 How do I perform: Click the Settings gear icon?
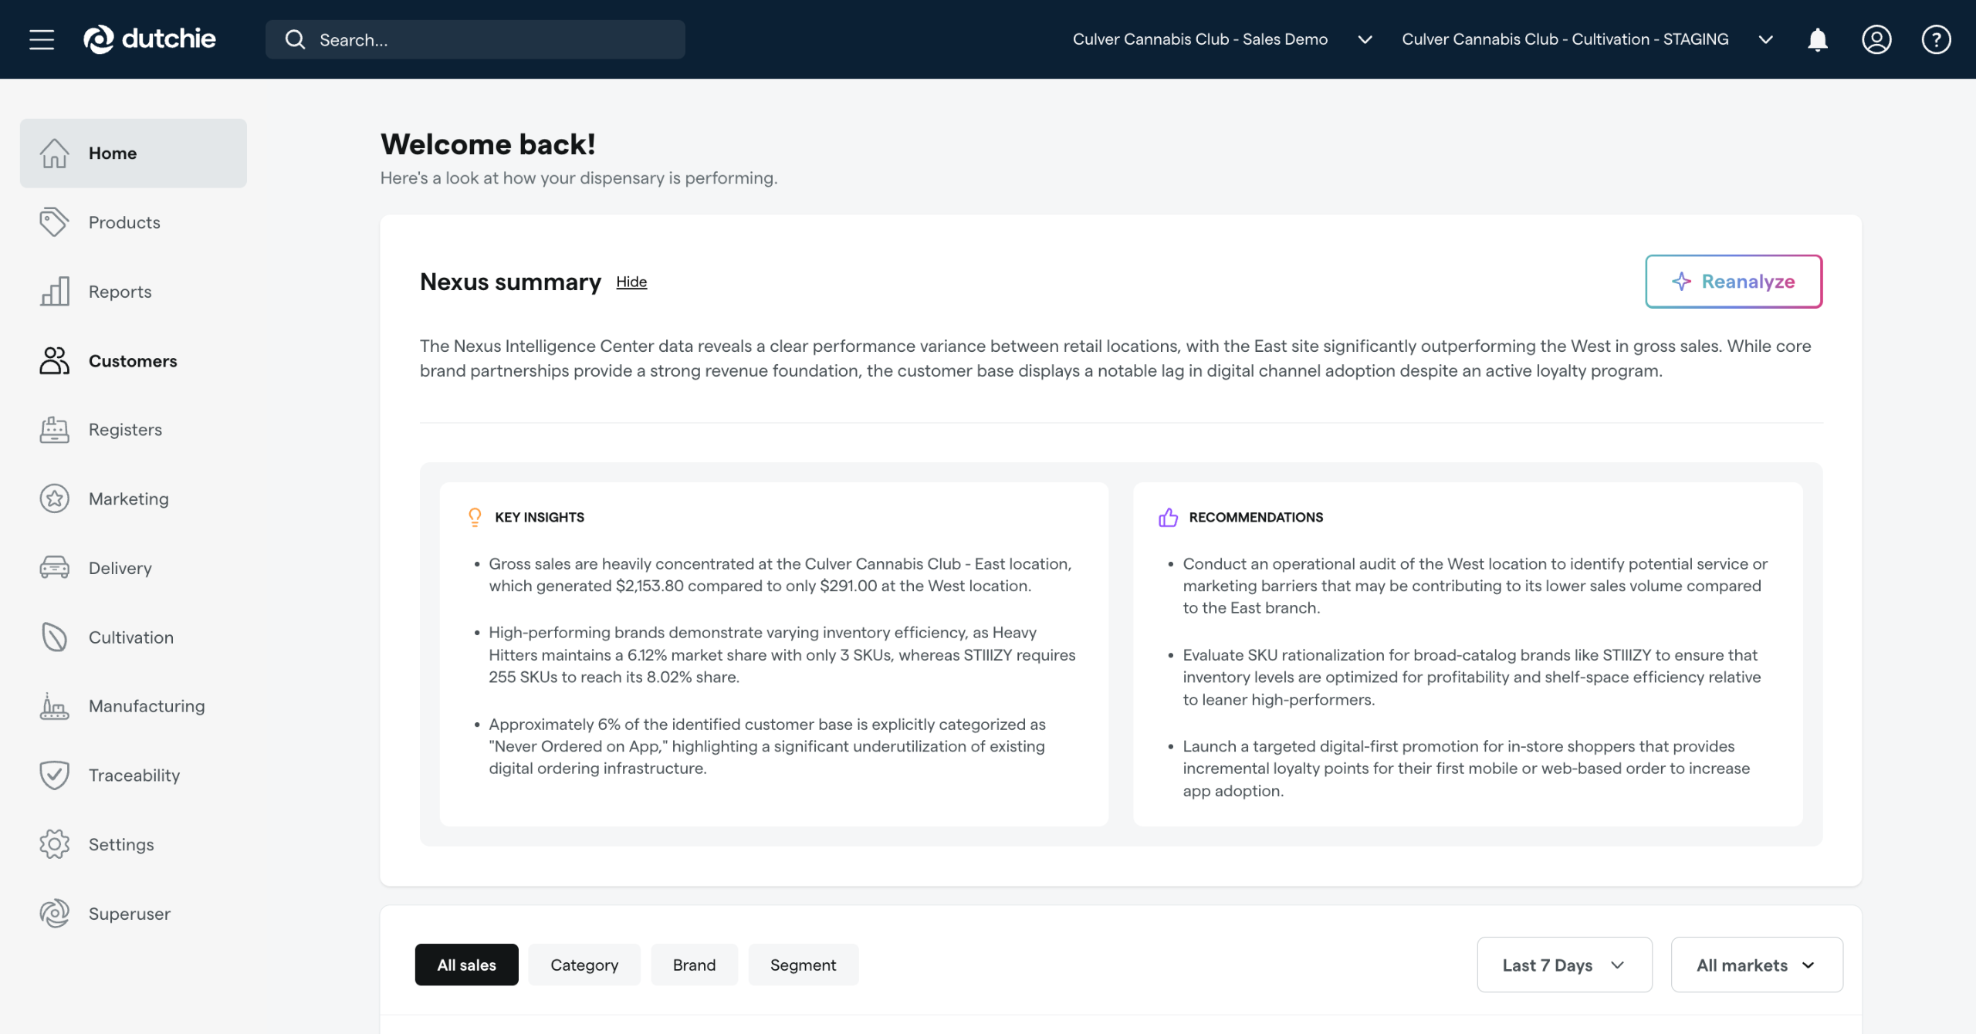pos(54,844)
